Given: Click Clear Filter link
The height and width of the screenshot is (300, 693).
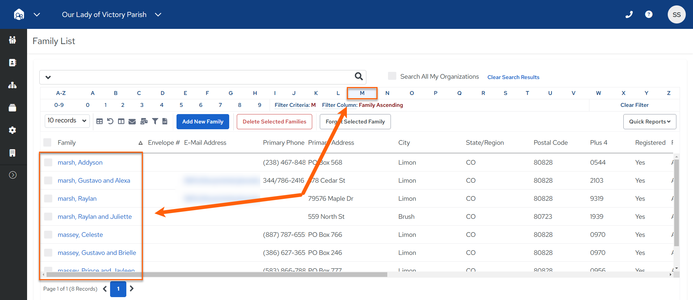Looking at the screenshot, I should (635, 105).
